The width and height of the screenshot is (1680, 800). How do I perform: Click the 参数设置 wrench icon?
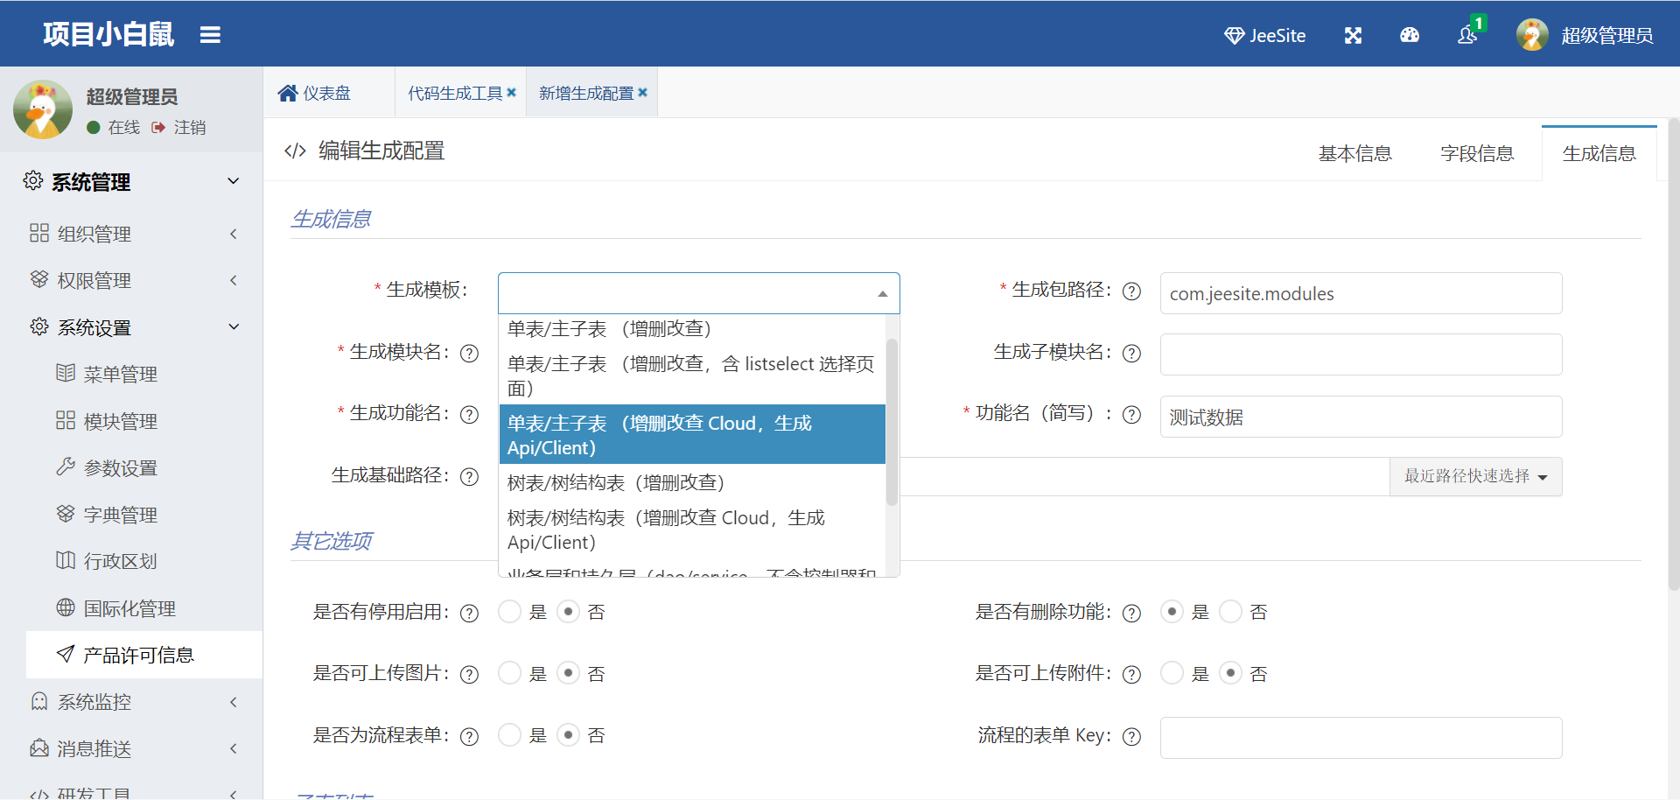66,467
